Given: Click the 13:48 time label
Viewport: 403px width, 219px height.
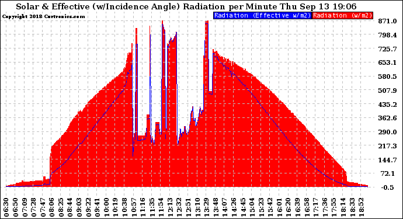Looking at the screenshot, I should click(216, 207).
